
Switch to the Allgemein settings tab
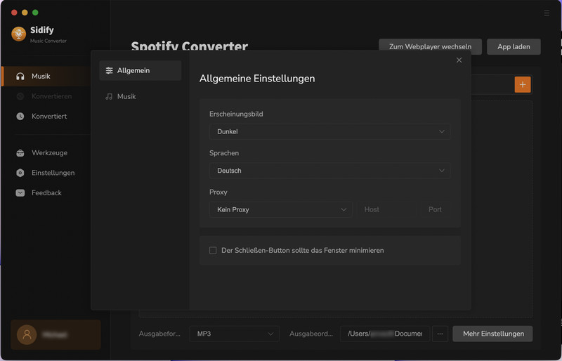pyautogui.click(x=140, y=71)
